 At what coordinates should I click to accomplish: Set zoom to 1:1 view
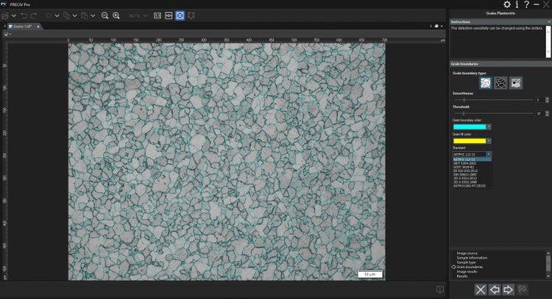point(158,15)
